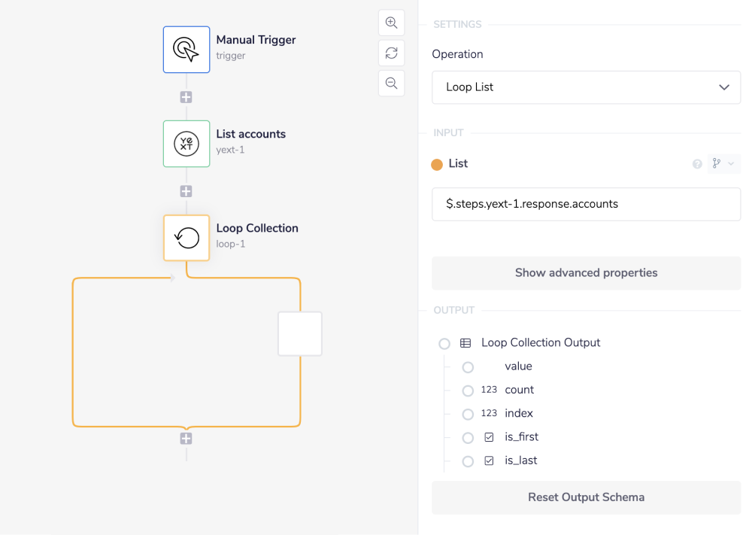Select the orange List type indicator dot
Viewport: 752px width, 535px height.
[x=436, y=163]
